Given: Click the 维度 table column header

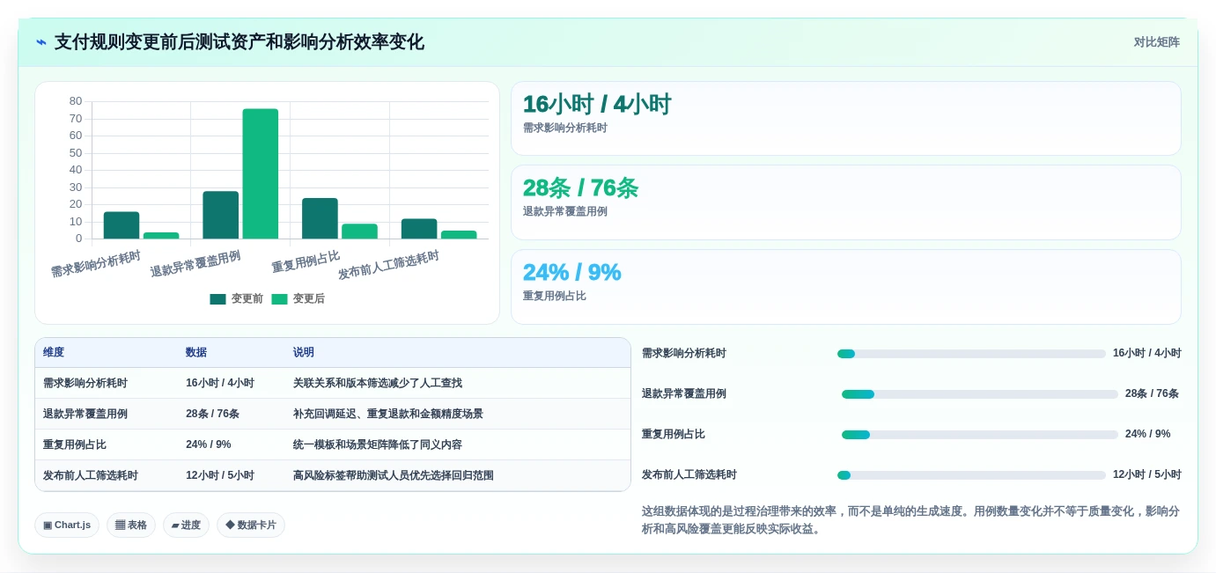Looking at the screenshot, I should (x=107, y=353).
